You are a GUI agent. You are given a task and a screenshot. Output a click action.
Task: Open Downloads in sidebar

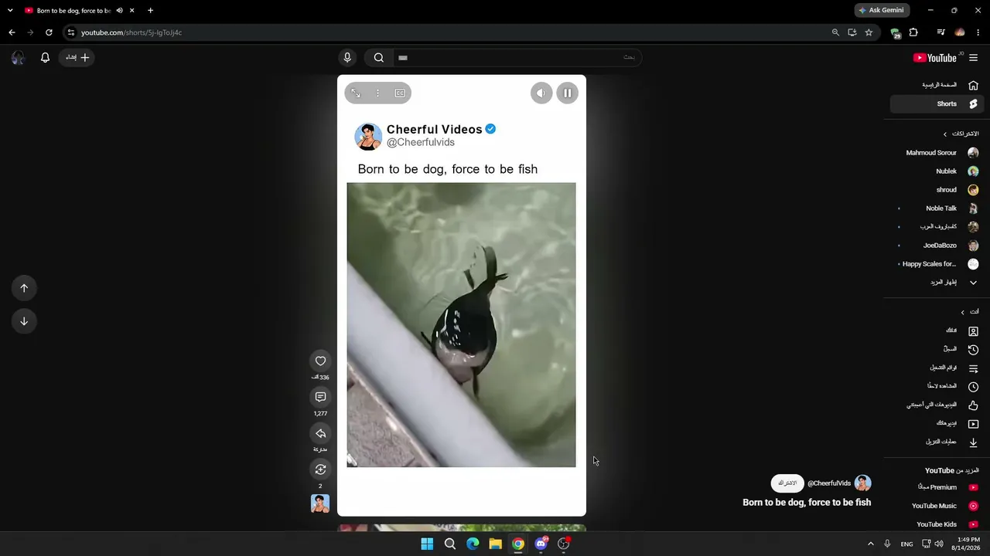937,442
